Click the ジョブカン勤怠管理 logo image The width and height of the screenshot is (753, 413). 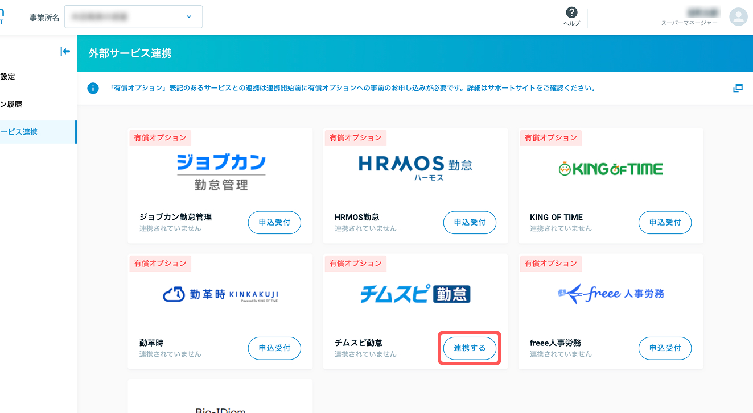click(x=221, y=172)
